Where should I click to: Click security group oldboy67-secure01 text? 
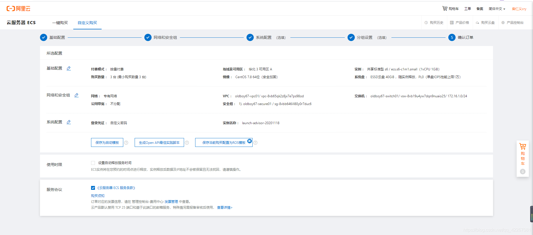[x=257, y=104]
